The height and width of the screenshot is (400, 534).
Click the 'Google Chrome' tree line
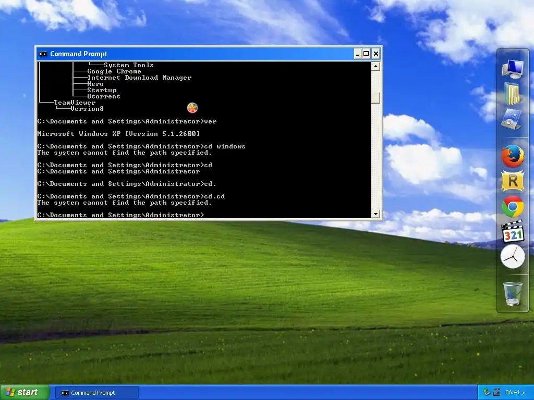click(x=114, y=71)
